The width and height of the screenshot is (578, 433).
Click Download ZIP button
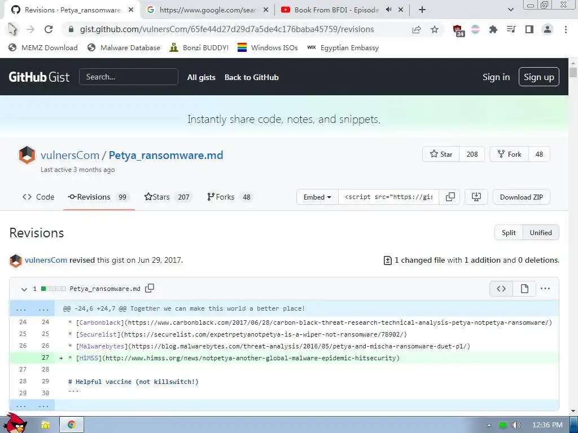click(x=521, y=197)
